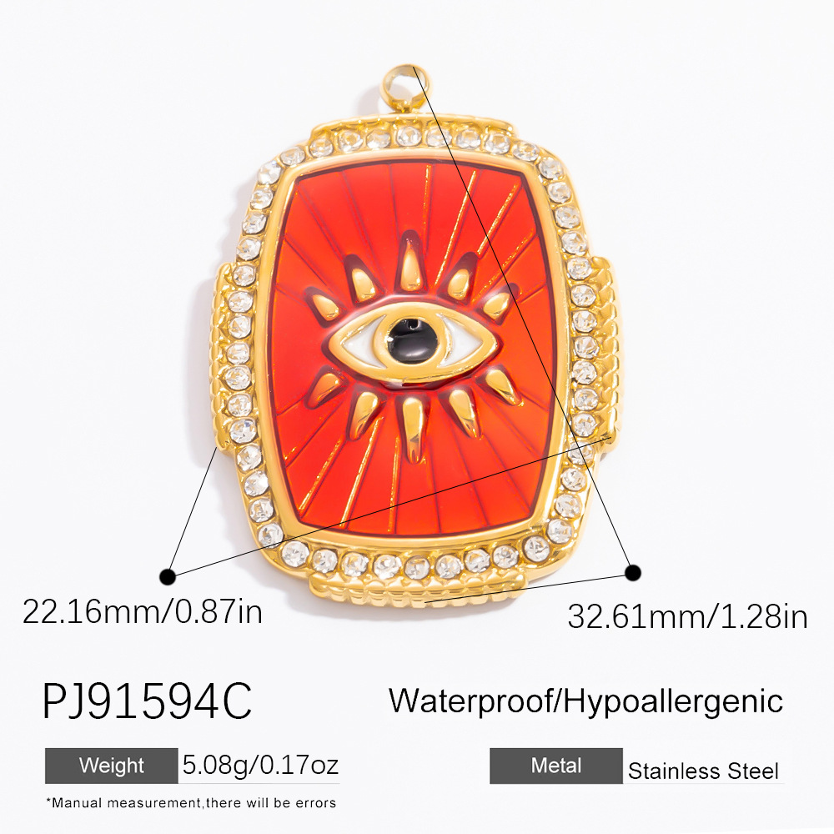Image resolution: width=834 pixels, height=834 pixels.
Task: Click the Stainless Steel metal value
Action: coord(703,771)
